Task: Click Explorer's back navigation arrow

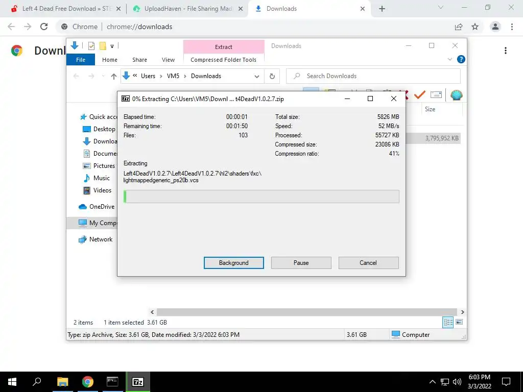Action: click(x=76, y=77)
